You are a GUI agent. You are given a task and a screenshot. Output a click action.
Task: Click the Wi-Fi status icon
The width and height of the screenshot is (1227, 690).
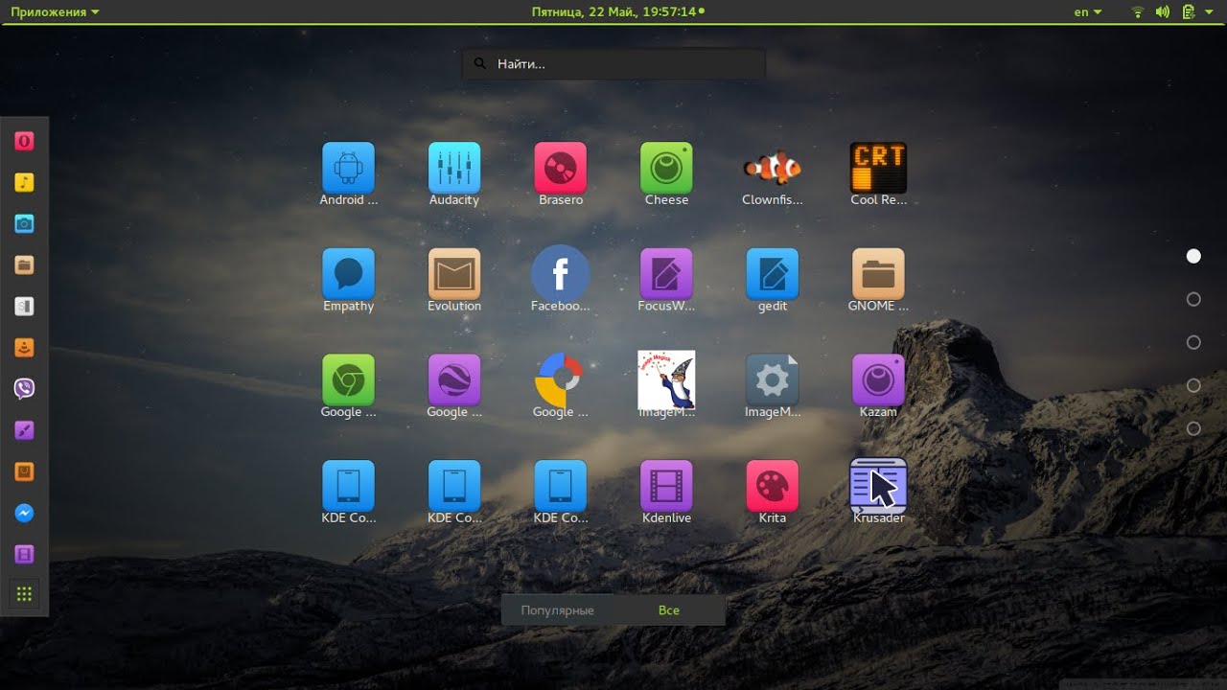click(x=1138, y=11)
